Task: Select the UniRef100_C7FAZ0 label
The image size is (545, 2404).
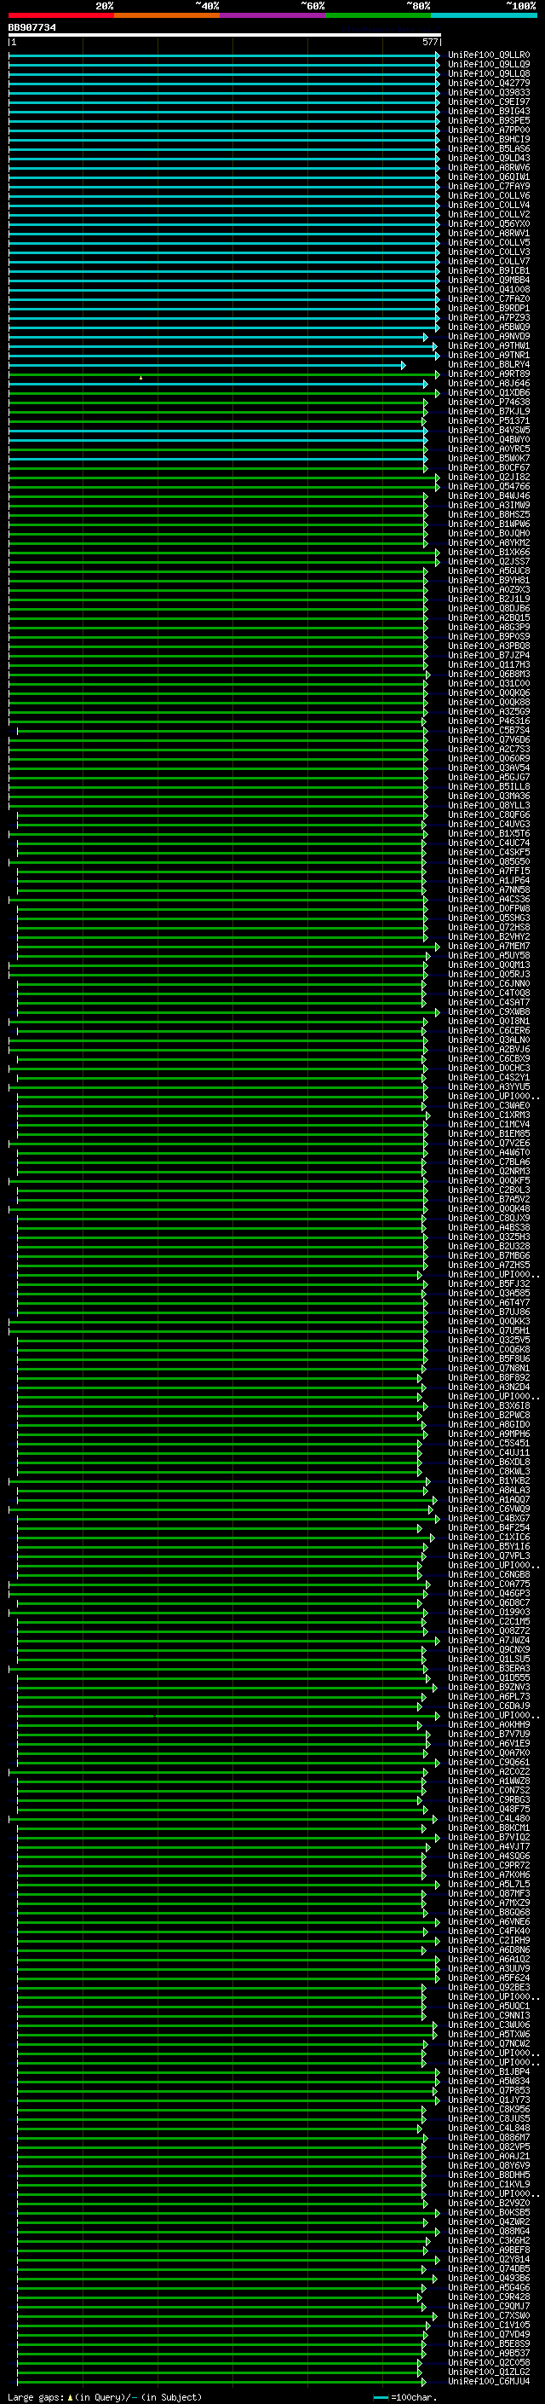Action: click(x=489, y=298)
